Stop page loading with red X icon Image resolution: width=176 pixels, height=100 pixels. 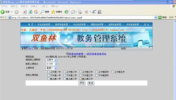coord(25,12)
